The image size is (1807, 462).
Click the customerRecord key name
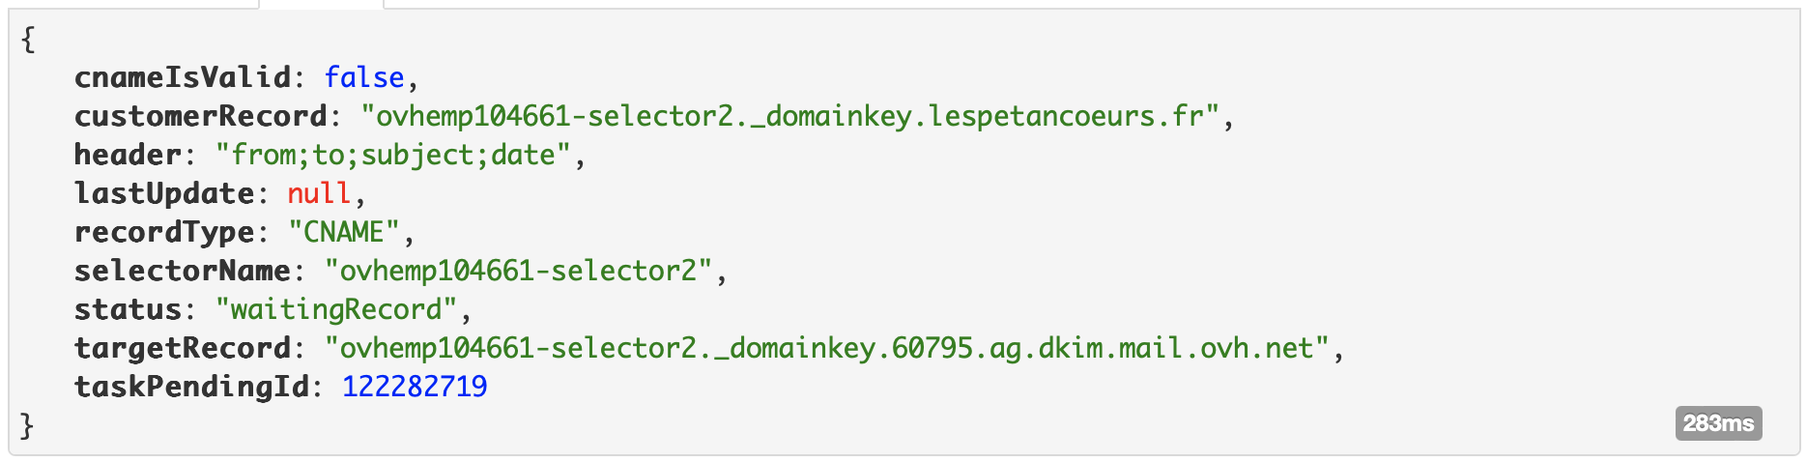tap(201, 116)
